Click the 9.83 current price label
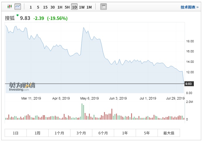Screen dimensions: 204x143 188,84
